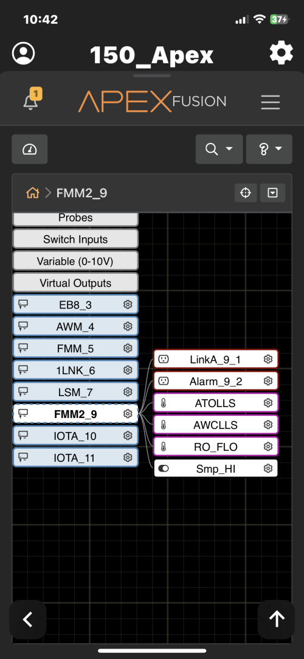Image resolution: width=304 pixels, height=659 pixels.
Task: Select the Smp_HI switch node
Action: tap(216, 469)
